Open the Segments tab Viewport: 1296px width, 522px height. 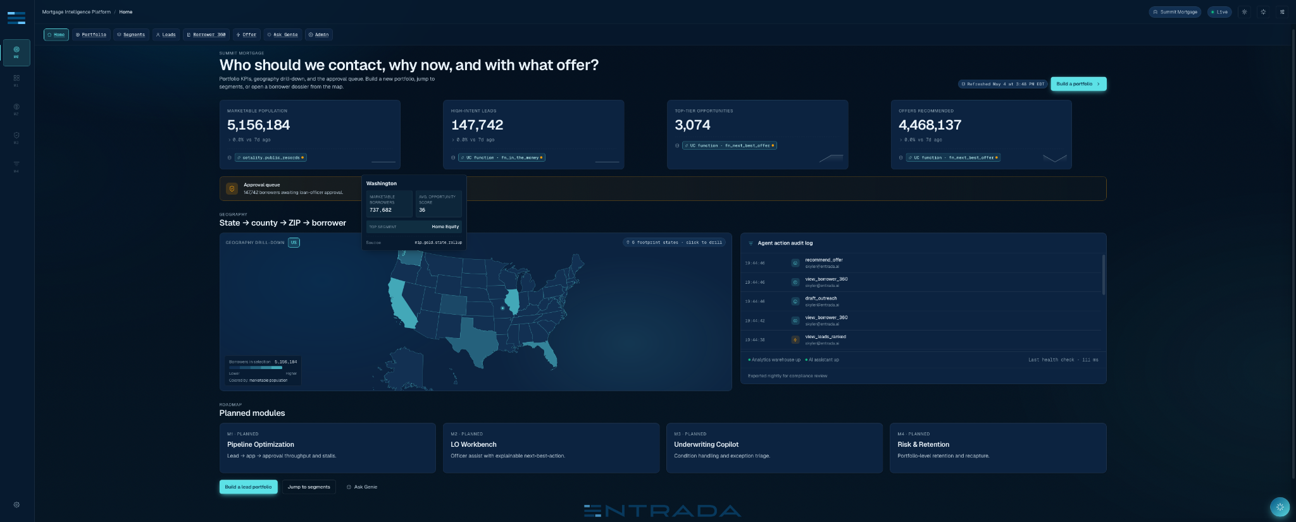pos(131,35)
